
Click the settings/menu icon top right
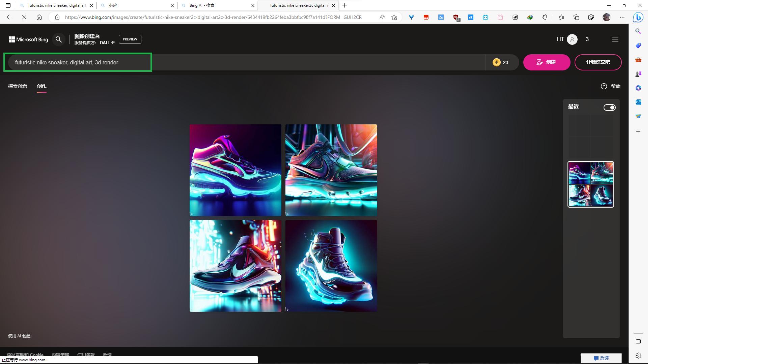click(615, 39)
